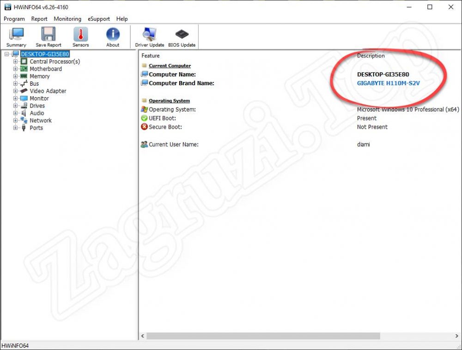
Task: Expand the Video Adapter node
Action: pos(15,91)
